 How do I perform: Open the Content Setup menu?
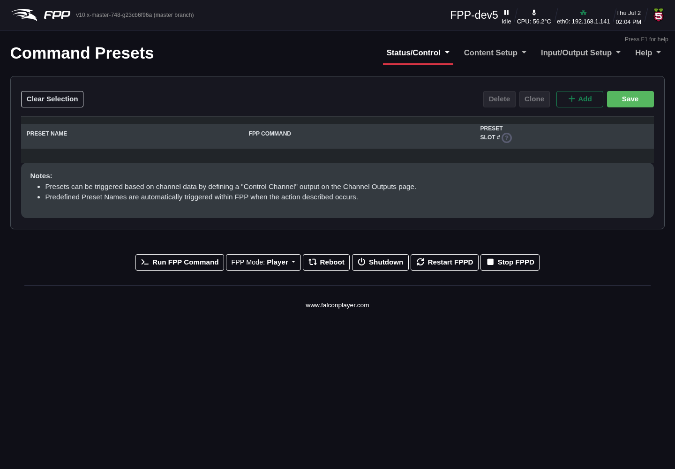click(495, 53)
